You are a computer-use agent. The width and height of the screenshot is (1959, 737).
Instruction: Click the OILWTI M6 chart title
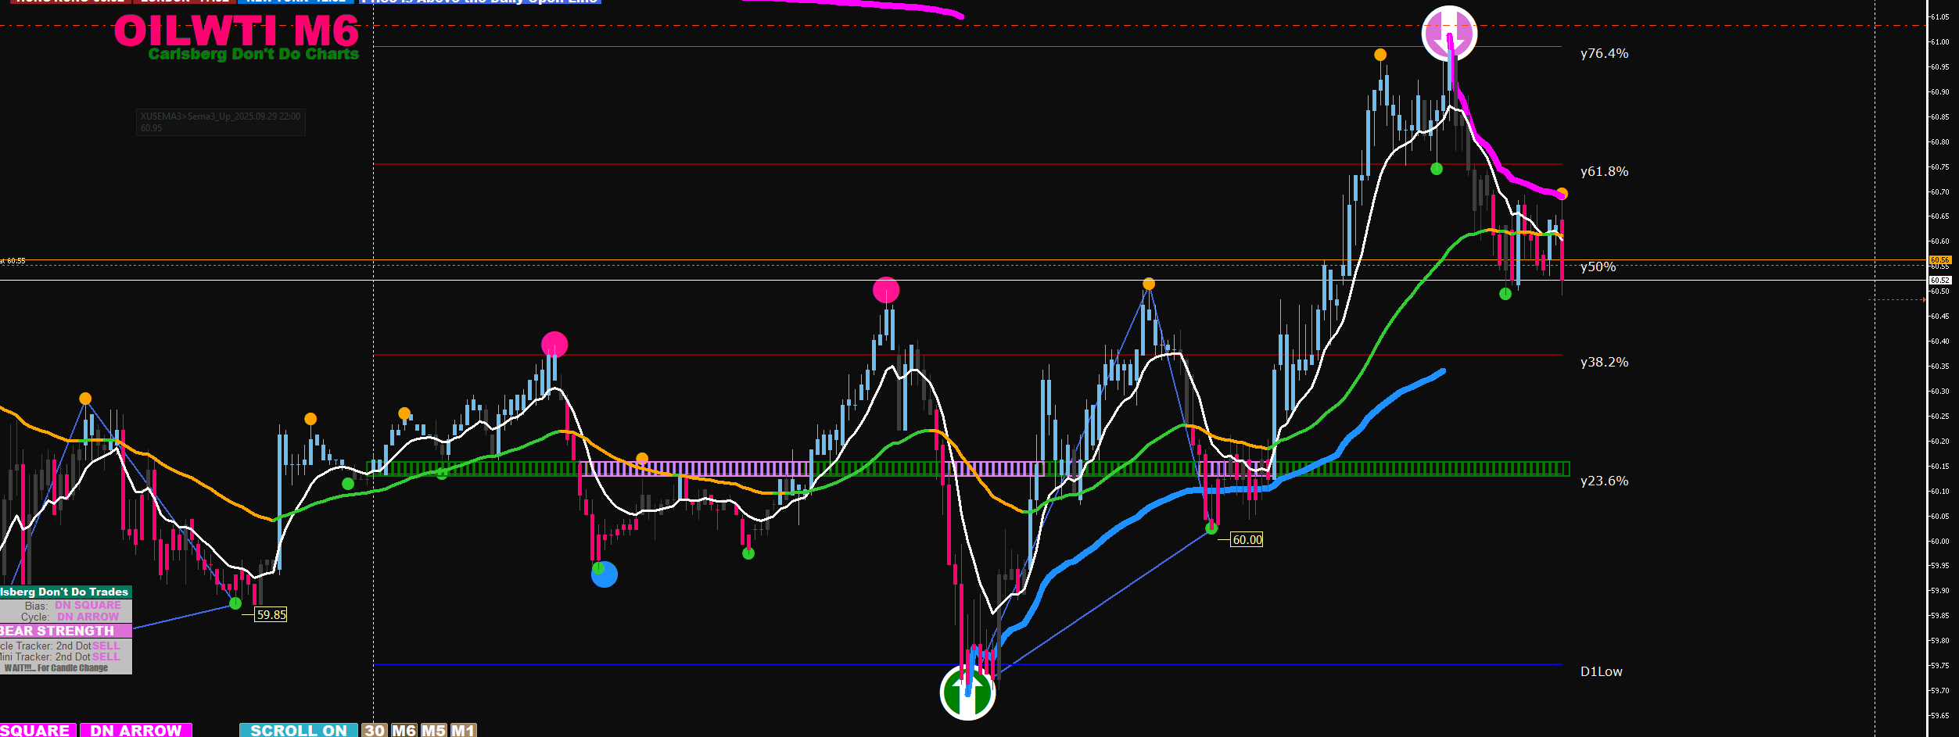[x=236, y=31]
